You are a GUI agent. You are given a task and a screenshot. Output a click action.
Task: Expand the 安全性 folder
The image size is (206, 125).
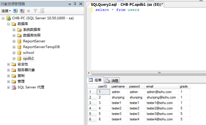pyautogui.click(x=9, y=64)
